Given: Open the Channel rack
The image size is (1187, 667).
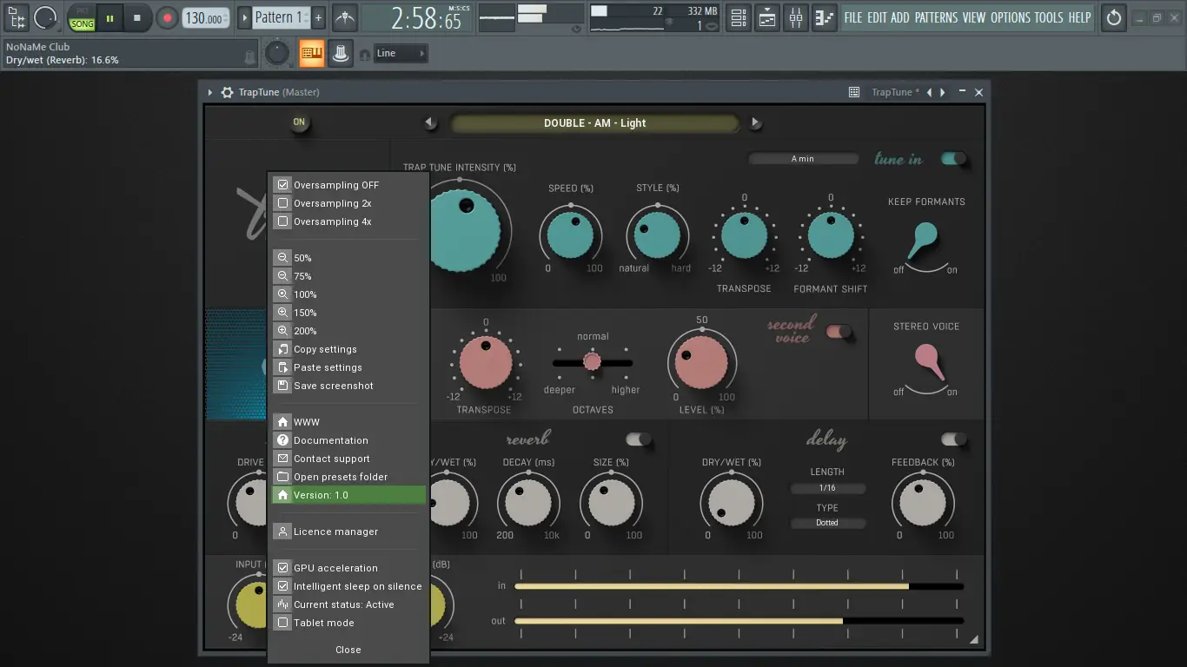Looking at the screenshot, I should coord(738,17).
